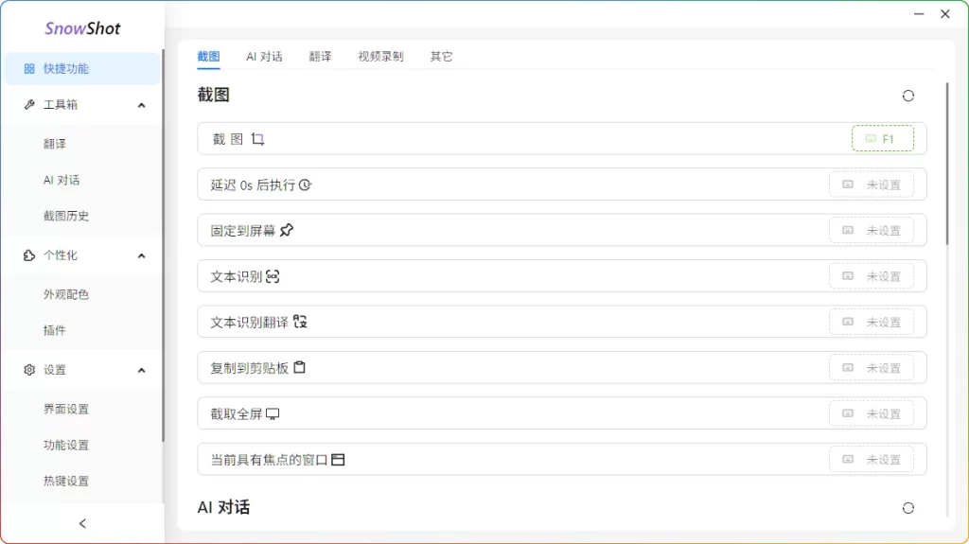The image size is (969, 544).
Task: Click the grid icon of 快捷功能
Action: pyautogui.click(x=29, y=69)
